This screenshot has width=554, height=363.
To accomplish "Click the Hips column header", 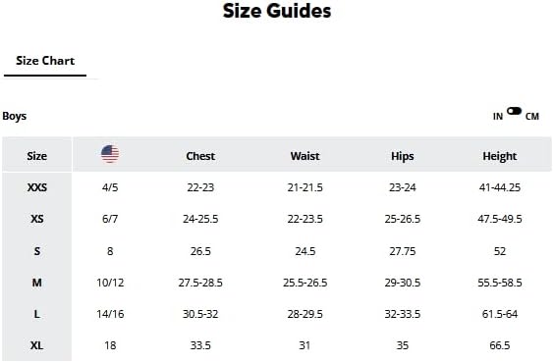I will [x=402, y=156].
